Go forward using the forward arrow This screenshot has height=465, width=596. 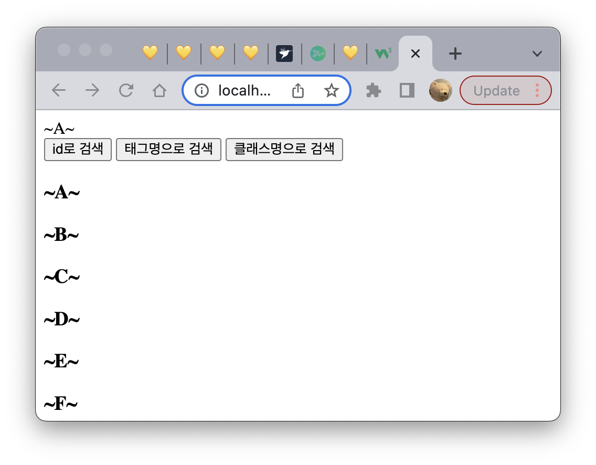coord(92,90)
